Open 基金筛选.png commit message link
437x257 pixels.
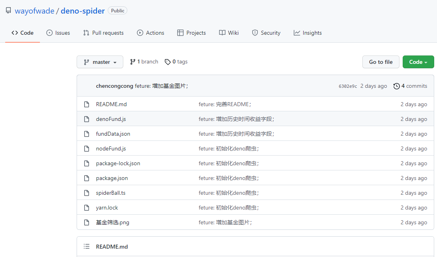225,222
